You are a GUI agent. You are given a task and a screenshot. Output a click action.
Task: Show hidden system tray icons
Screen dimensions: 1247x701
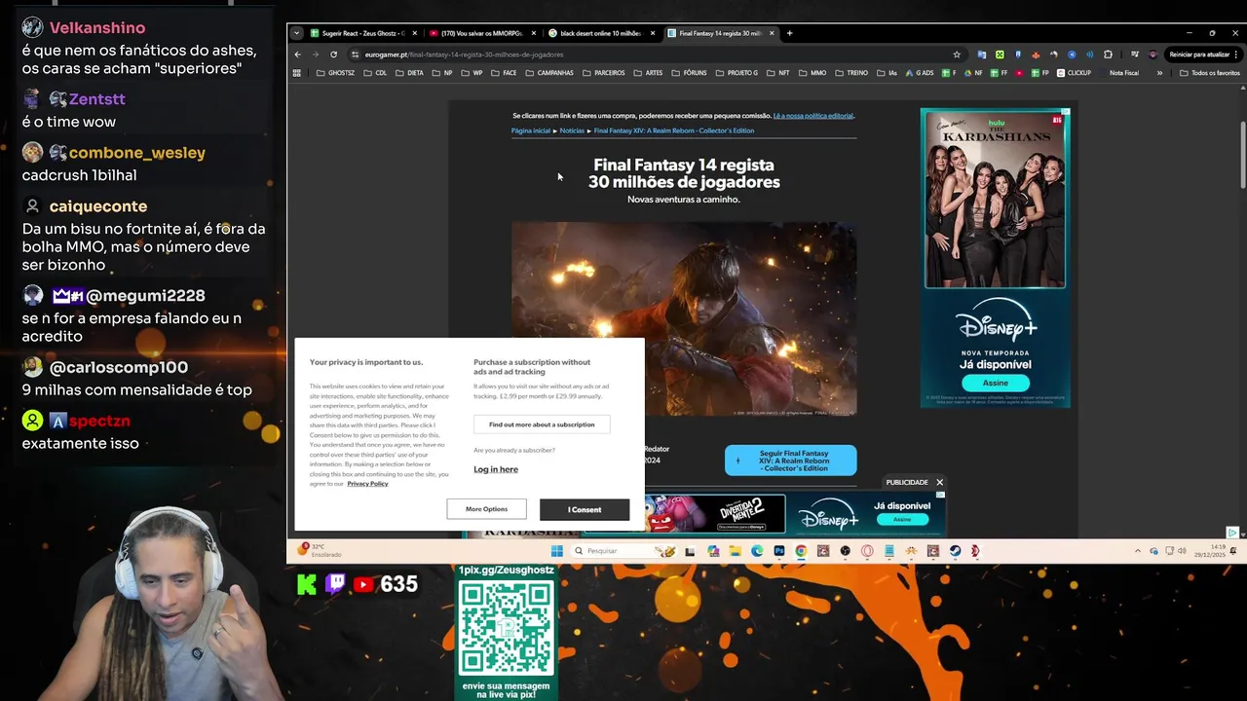tap(1137, 551)
